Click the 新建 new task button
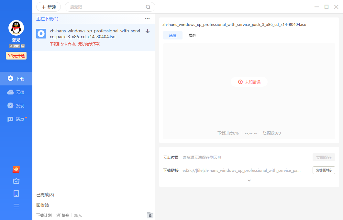This screenshot has height=220, width=343. (49, 7)
